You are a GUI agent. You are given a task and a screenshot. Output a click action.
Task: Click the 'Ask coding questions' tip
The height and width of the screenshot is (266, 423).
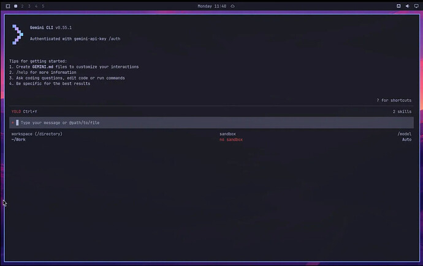(x=67, y=78)
